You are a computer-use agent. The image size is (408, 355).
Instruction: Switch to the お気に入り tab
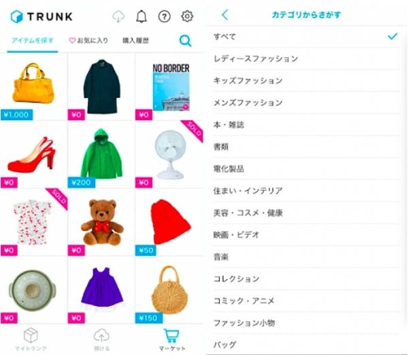pyautogui.click(x=88, y=40)
